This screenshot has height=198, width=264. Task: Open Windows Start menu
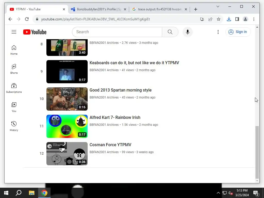[x=6, y=193]
